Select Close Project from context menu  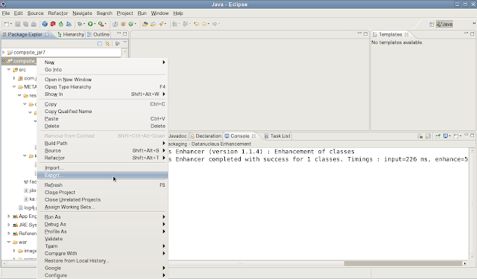point(102,192)
